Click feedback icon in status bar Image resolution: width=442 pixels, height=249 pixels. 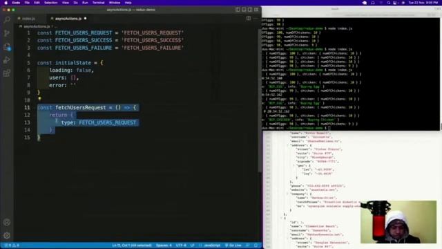pyautogui.click(x=248, y=246)
